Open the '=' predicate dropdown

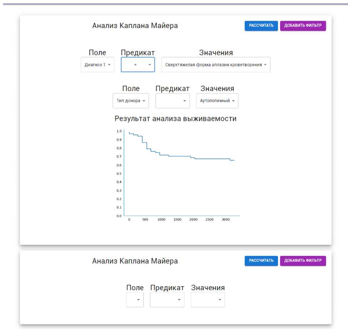click(138, 65)
